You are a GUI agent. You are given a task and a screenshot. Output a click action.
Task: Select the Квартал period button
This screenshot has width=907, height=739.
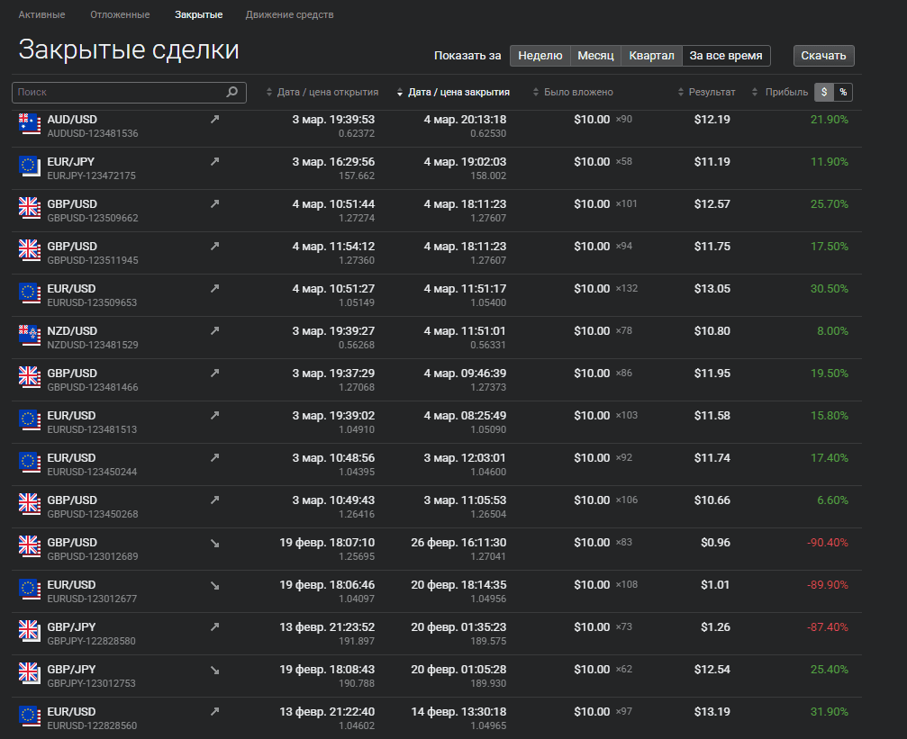[651, 56]
